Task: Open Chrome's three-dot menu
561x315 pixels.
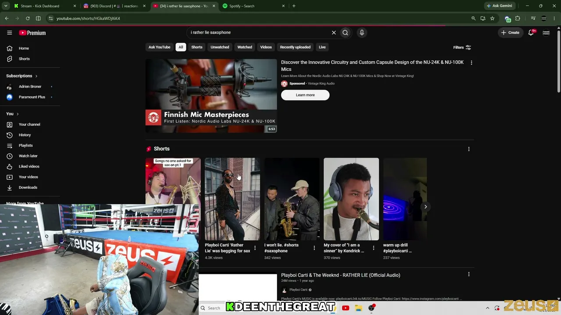Action: coord(554,18)
